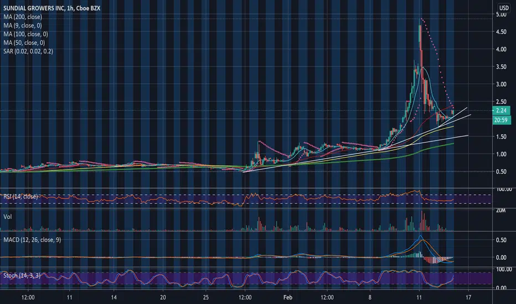Click the 4.00 price axis label
The width and height of the screenshot is (516, 304).
[501, 49]
